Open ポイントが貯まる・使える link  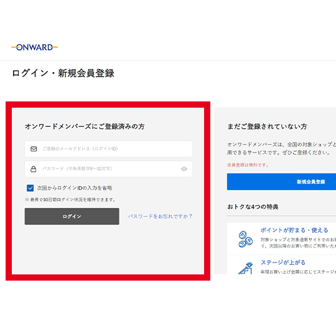294,230
